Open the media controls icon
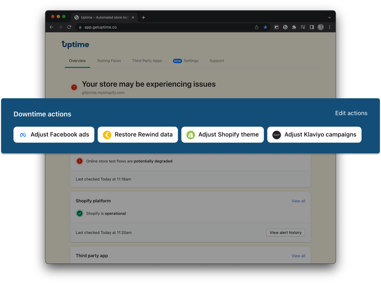The height and width of the screenshot is (284, 381). point(303,27)
